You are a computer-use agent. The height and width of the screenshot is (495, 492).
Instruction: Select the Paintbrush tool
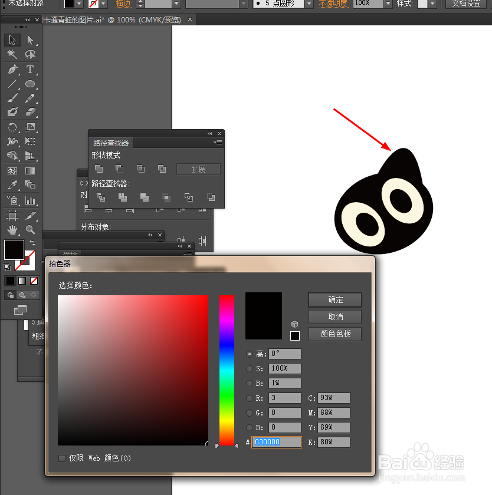pos(12,98)
